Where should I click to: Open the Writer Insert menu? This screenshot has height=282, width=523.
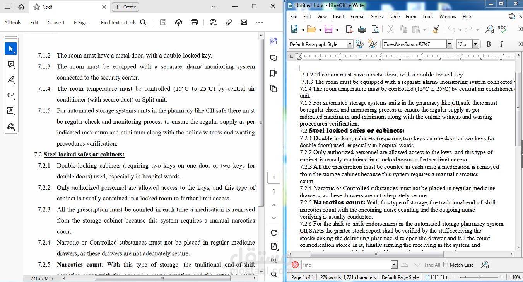(x=338, y=17)
